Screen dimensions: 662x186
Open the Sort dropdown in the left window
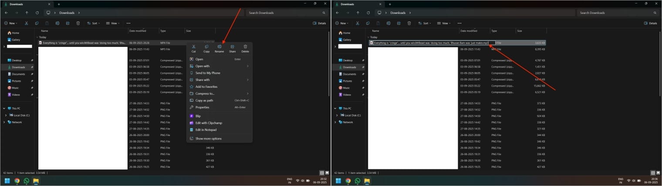click(x=93, y=23)
